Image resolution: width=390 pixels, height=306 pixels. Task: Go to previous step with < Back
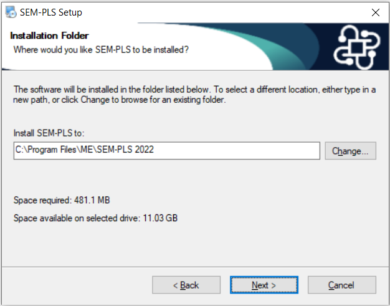click(186, 285)
